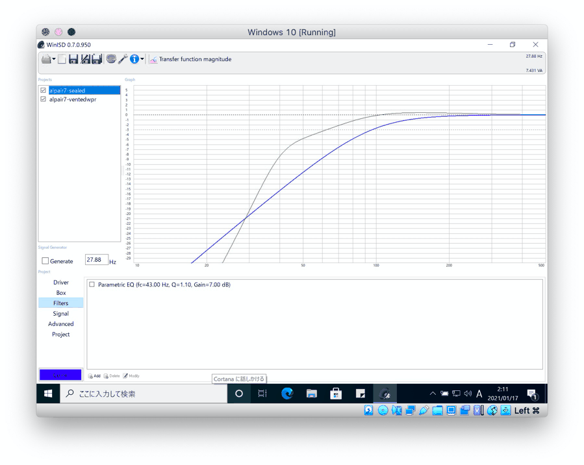Image resolution: width=584 pixels, height=465 pixels.
Task: Enable the Parametric EQ filter checkbox
Action: pos(92,284)
